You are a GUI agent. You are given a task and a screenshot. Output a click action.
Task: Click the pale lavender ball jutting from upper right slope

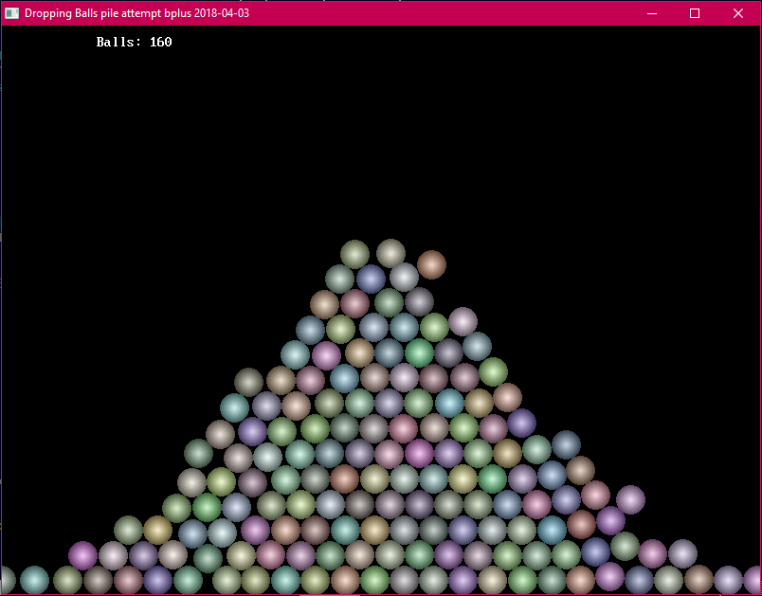(463, 321)
